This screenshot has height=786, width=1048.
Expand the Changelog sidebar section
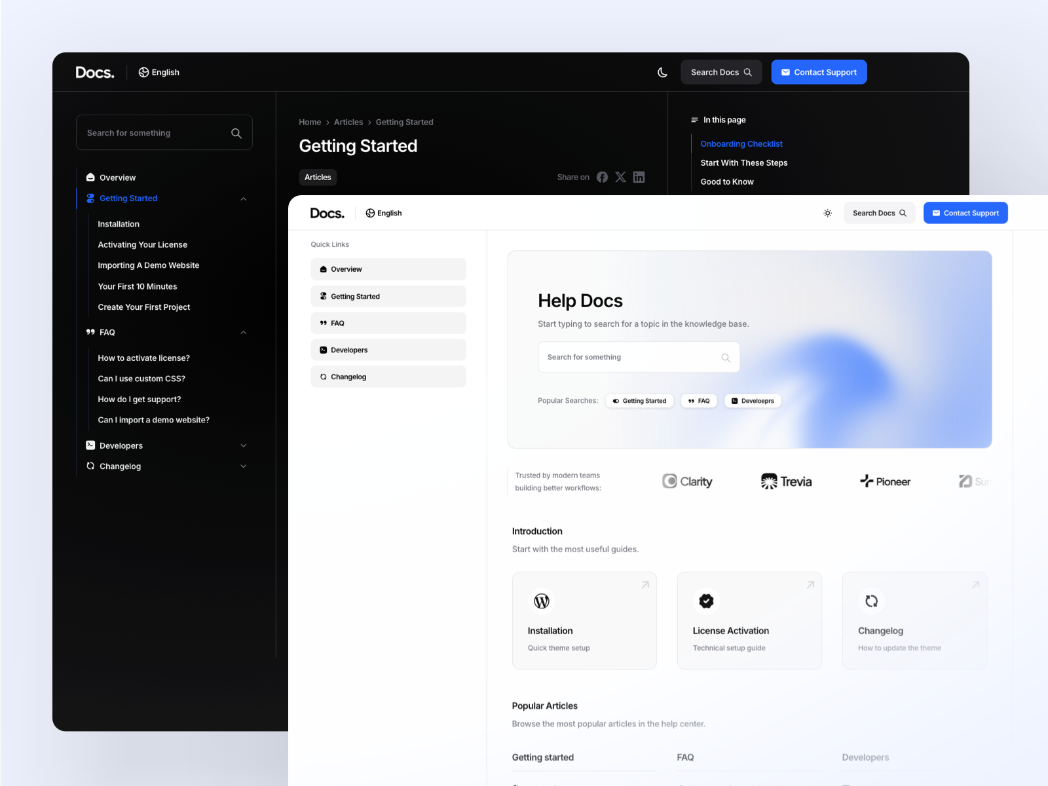point(244,466)
